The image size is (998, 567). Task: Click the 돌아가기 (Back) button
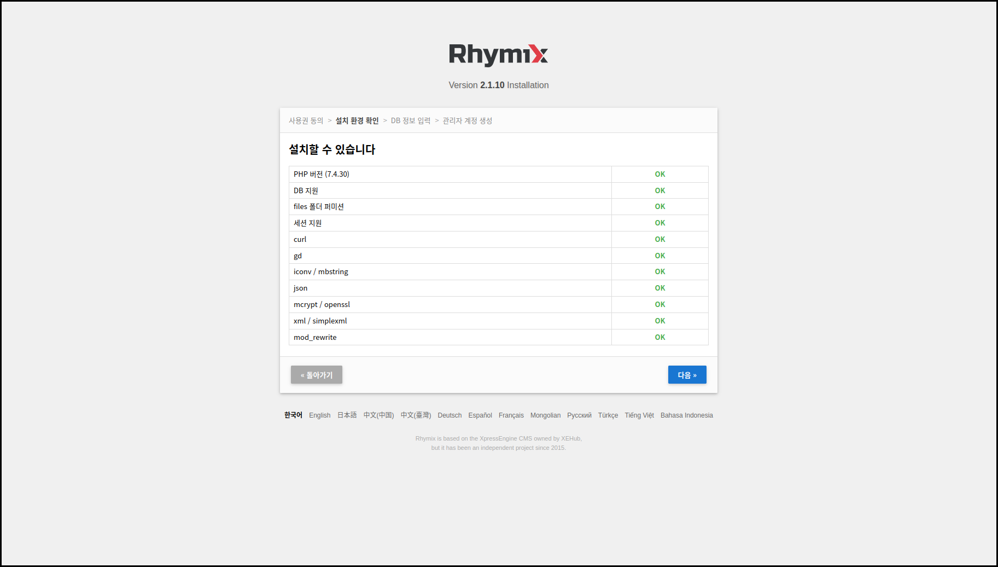(316, 375)
